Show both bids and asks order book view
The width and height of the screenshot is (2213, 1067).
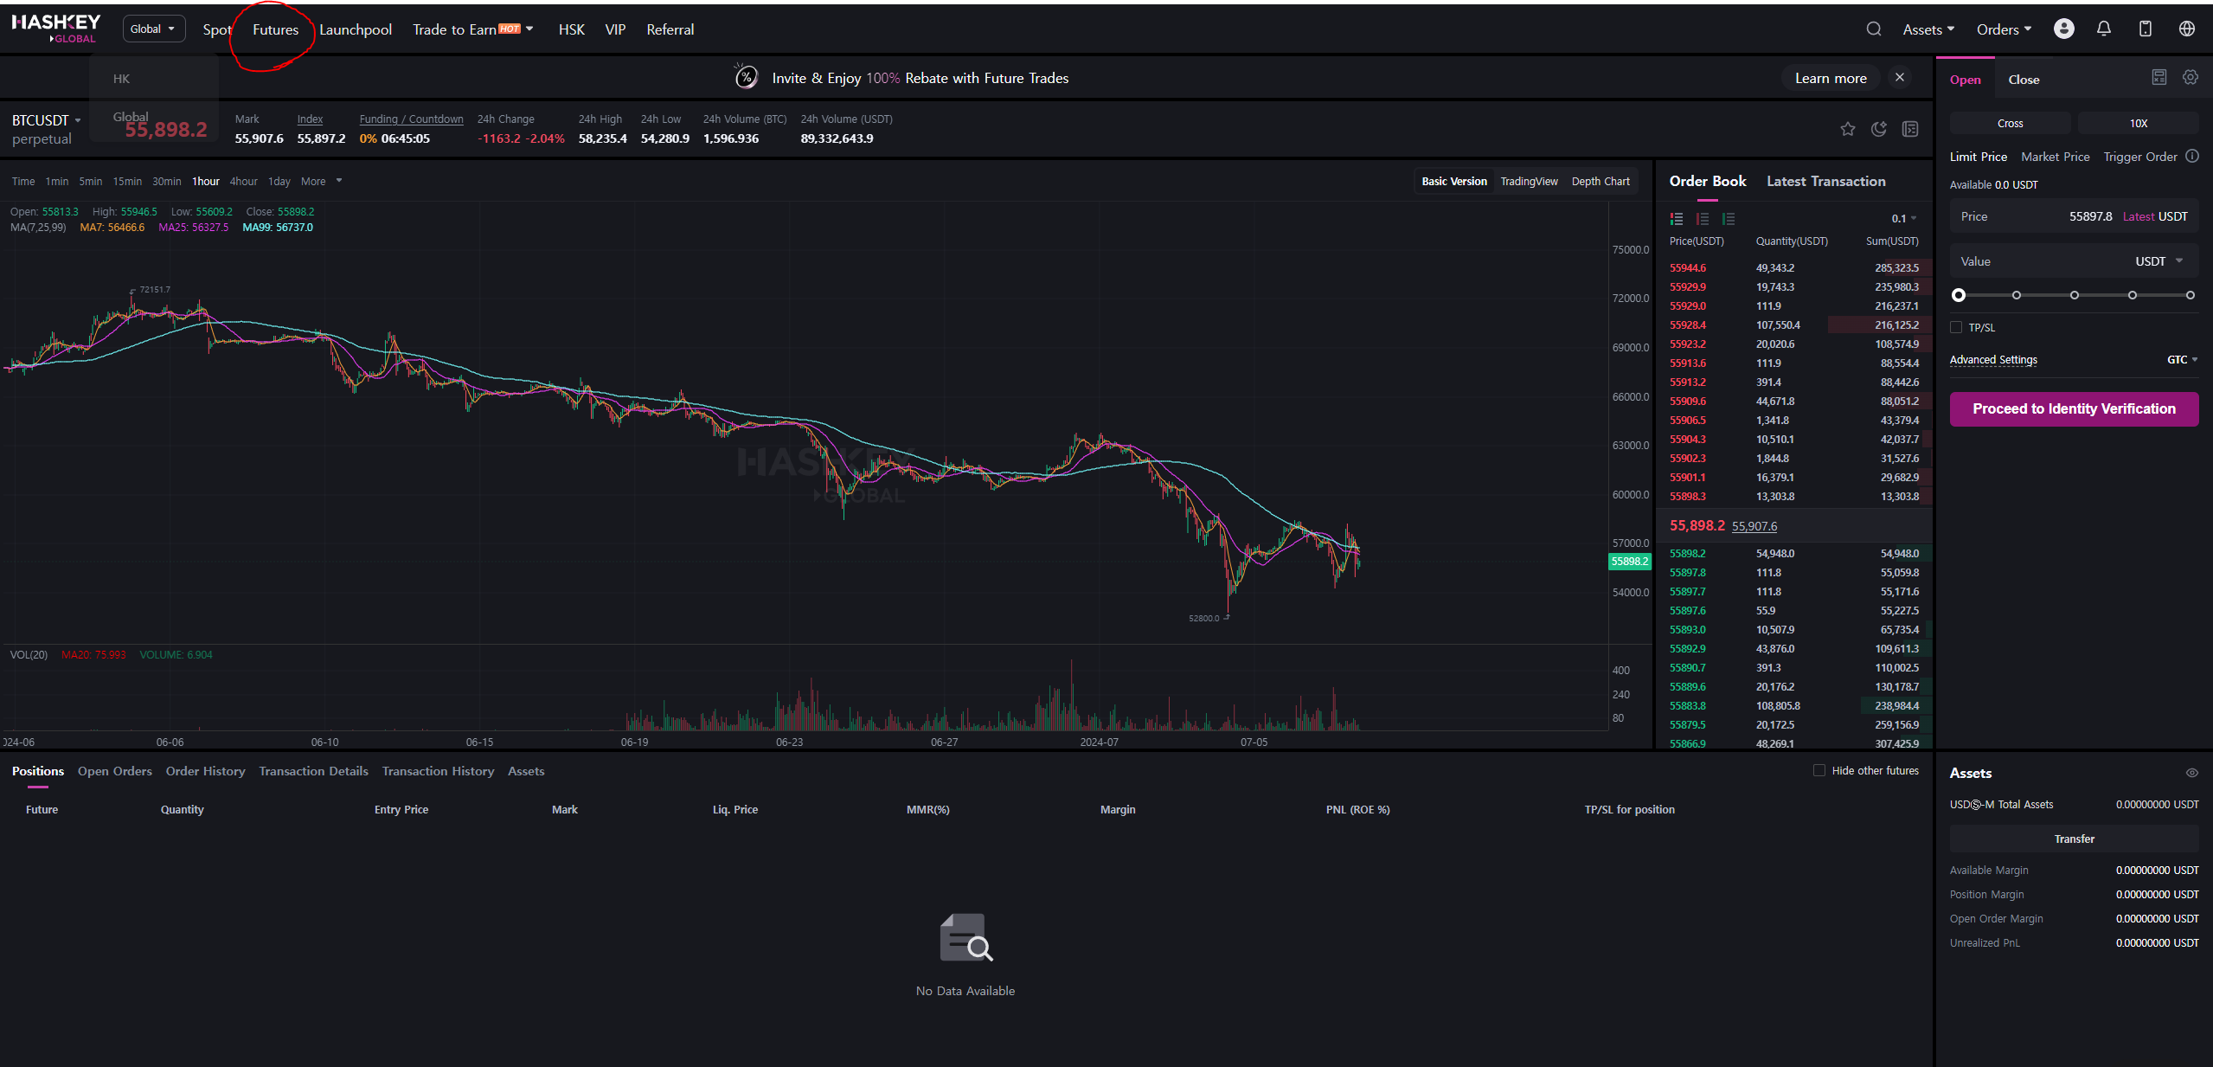coord(1677,219)
